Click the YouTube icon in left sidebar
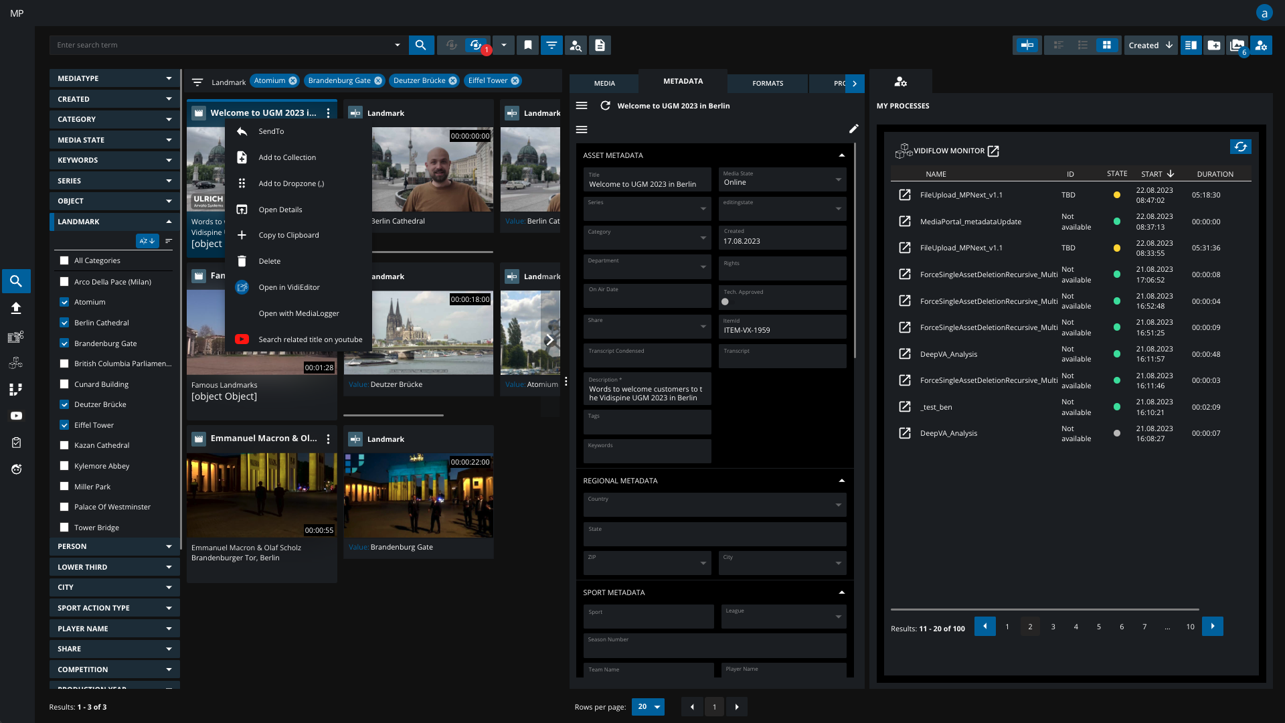 point(16,416)
